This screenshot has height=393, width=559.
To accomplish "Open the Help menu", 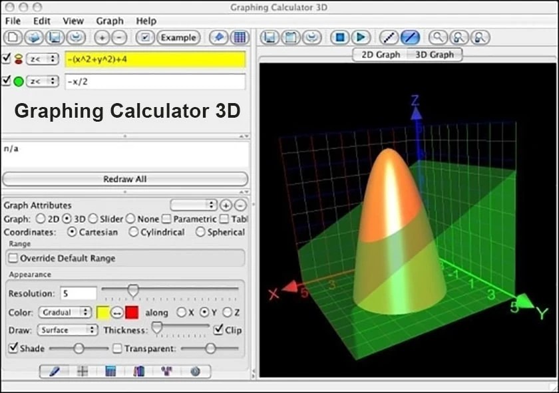I will click(146, 21).
